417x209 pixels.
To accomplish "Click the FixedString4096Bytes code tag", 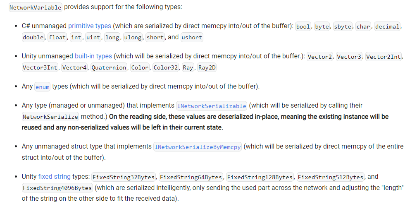I will [x=57, y=188].
